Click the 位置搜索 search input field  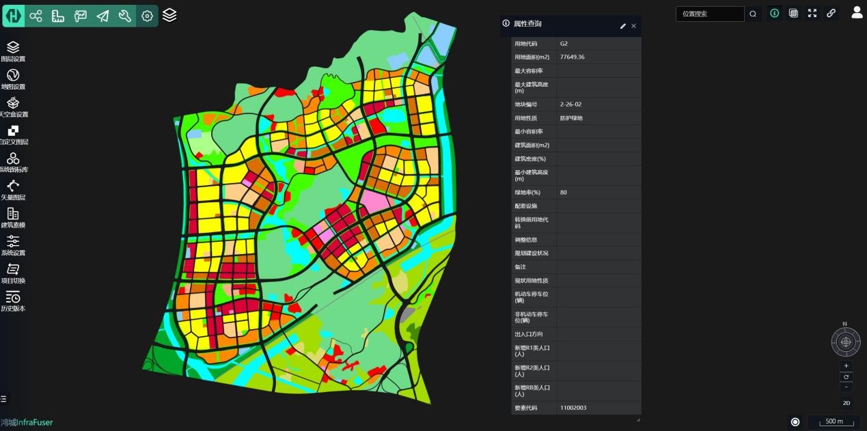coord(710,14)
